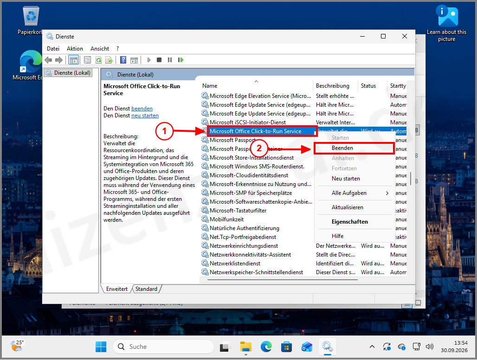Click the Suche box on the taskbar
The image size is (477, 360).
163,347
